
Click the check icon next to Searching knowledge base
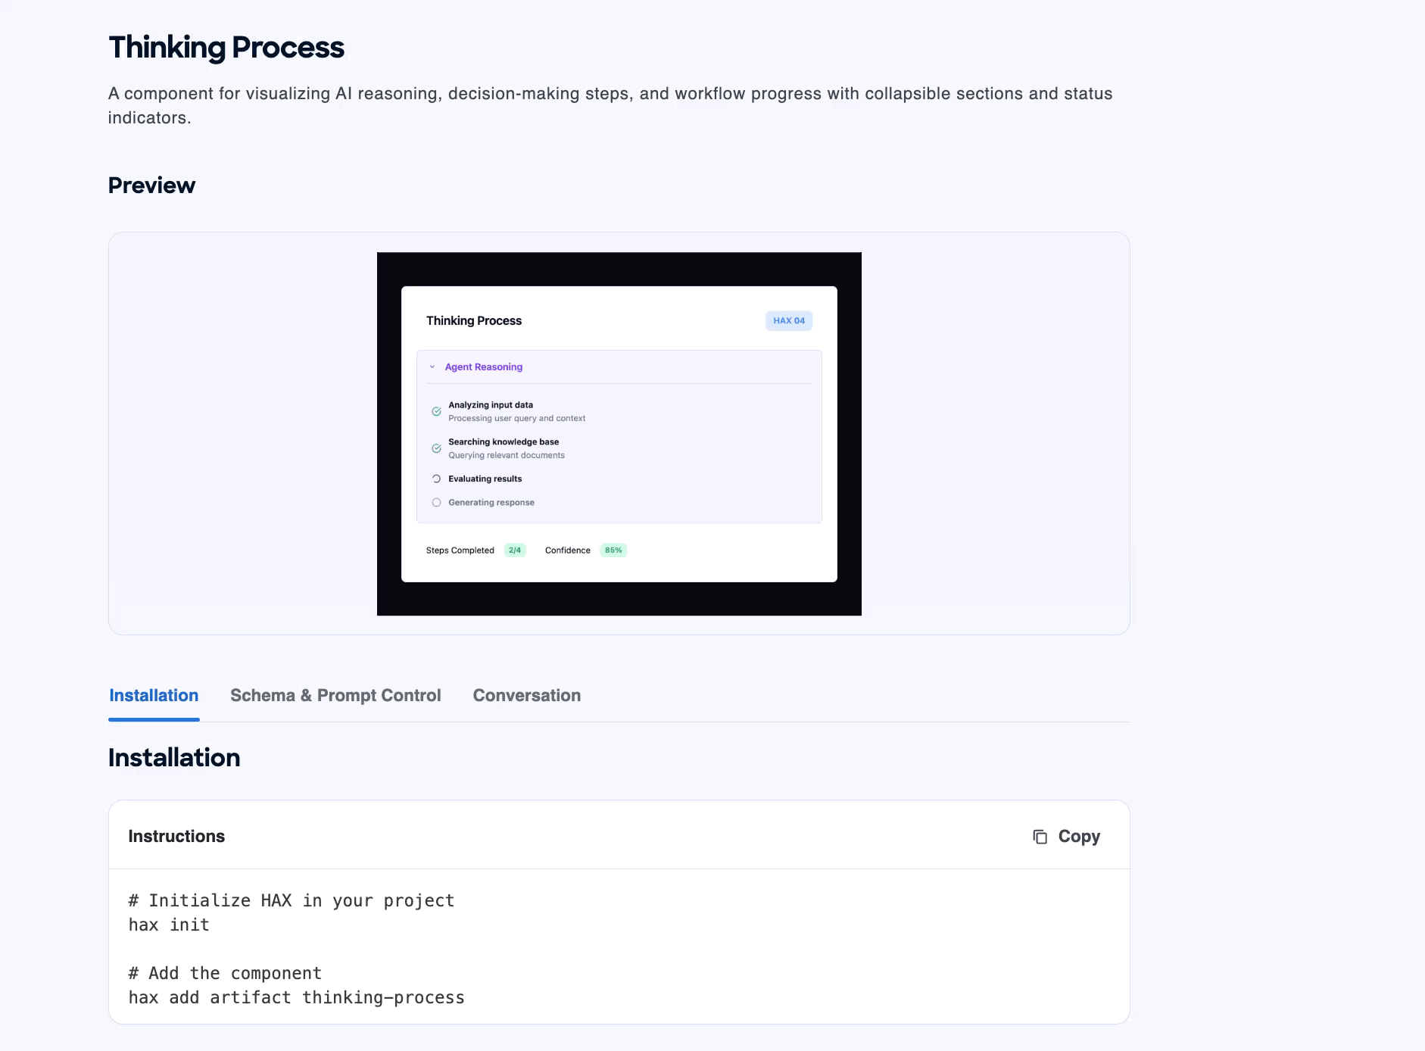point(437,448)
